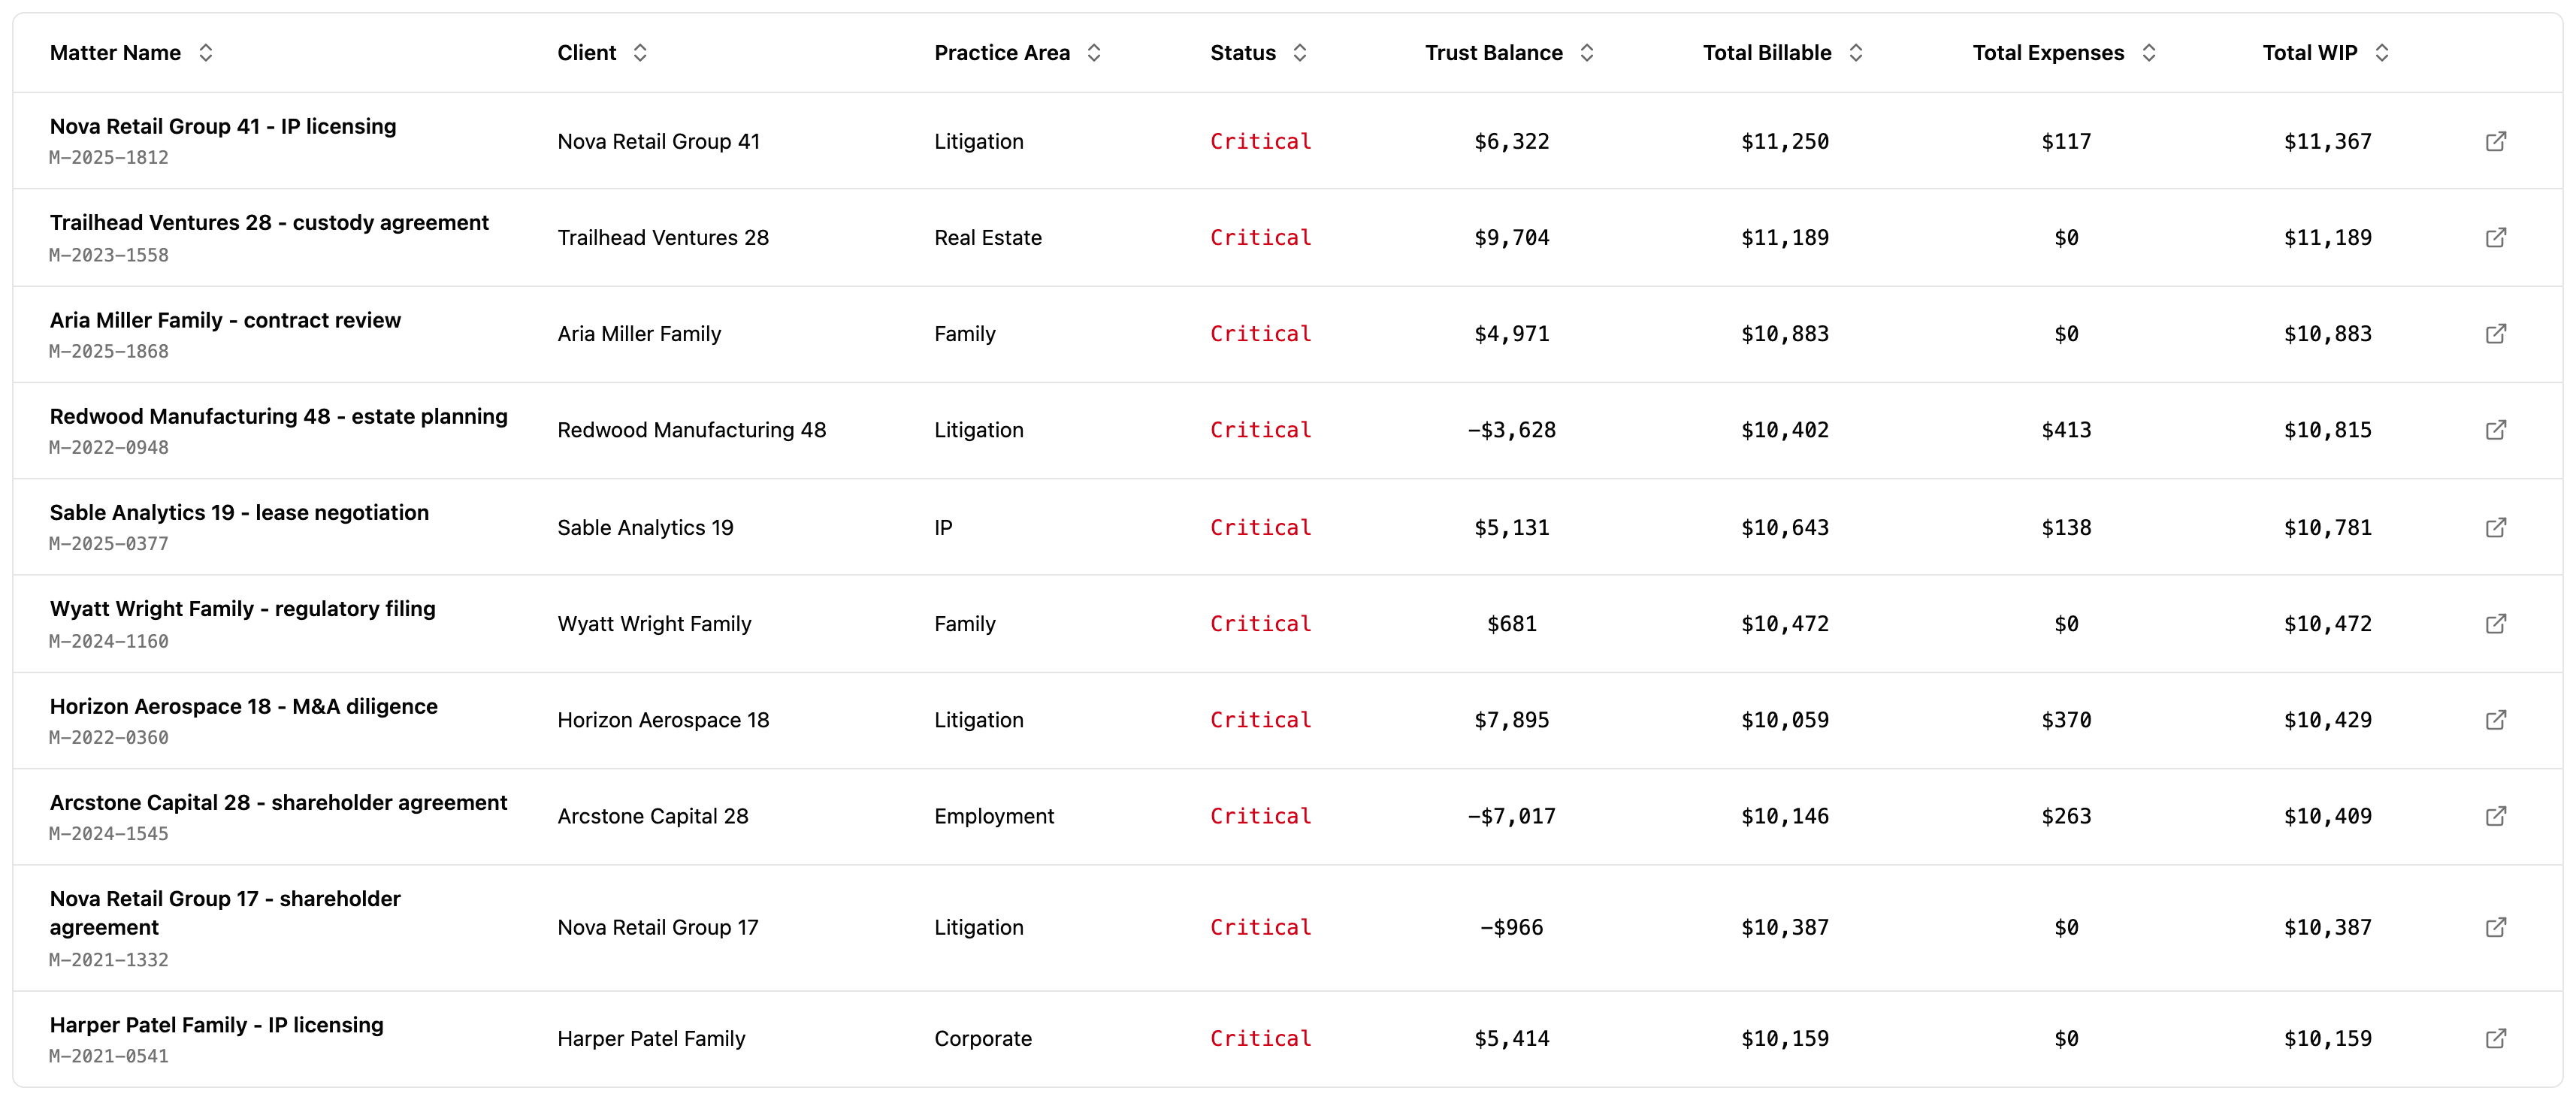The height and width of the screenshot is (1100, 2576).
Task: Click the Status column header
Action: pyautogui.click(x=1242, y=52)
